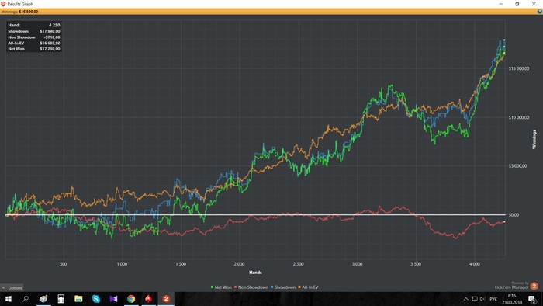This screenshot has width=543, height=306.
Task: Open the paint palette app in the taskbar
Action: coord(43,299)
